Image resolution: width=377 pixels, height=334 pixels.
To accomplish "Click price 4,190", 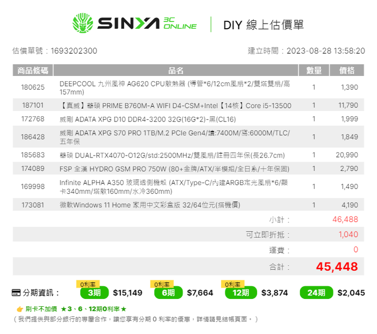I will 350,205.
